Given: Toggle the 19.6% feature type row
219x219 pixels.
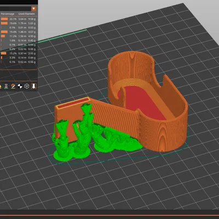Looking at the screenshot, I should click(18, 24).
